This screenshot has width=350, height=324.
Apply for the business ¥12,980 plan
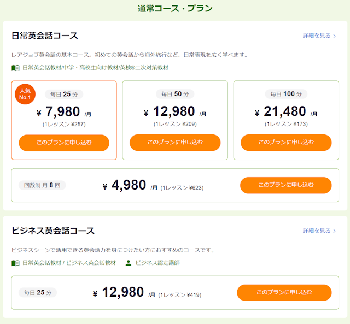coord(284,292)
